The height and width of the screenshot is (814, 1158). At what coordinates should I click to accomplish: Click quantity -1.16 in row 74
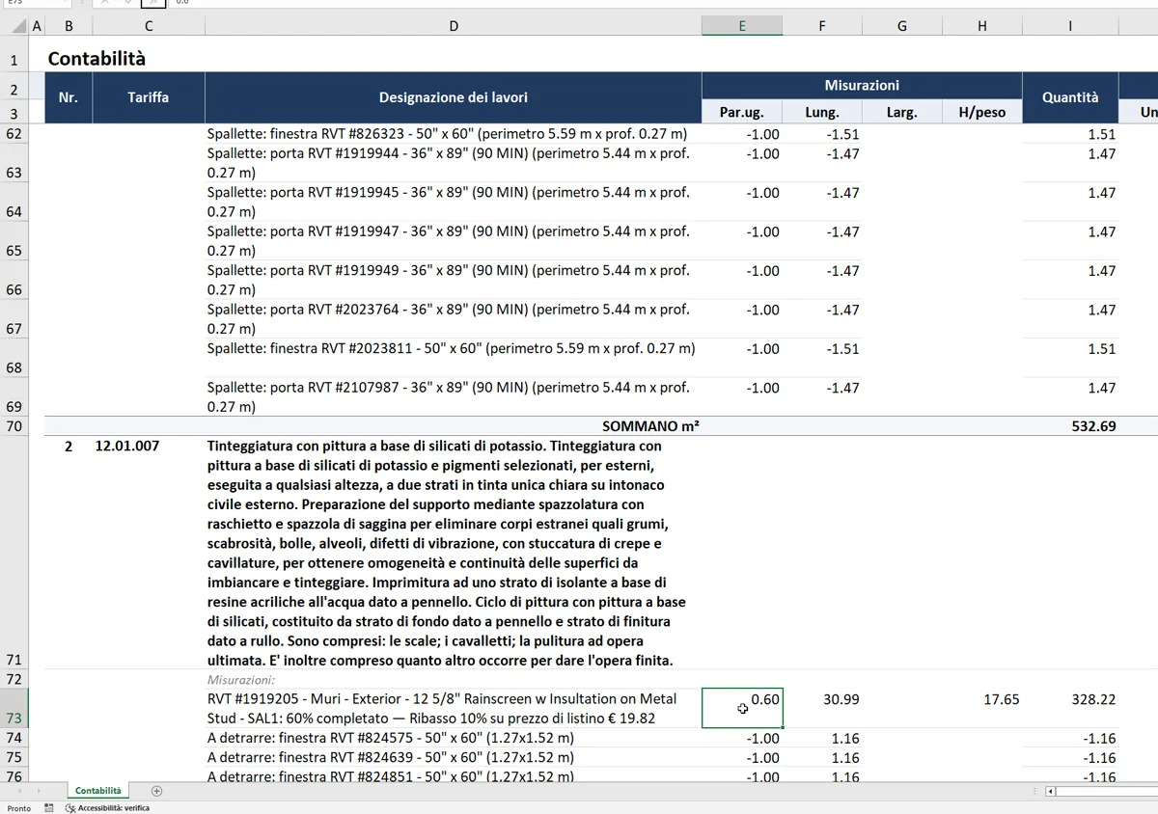tap(1099, 738)
